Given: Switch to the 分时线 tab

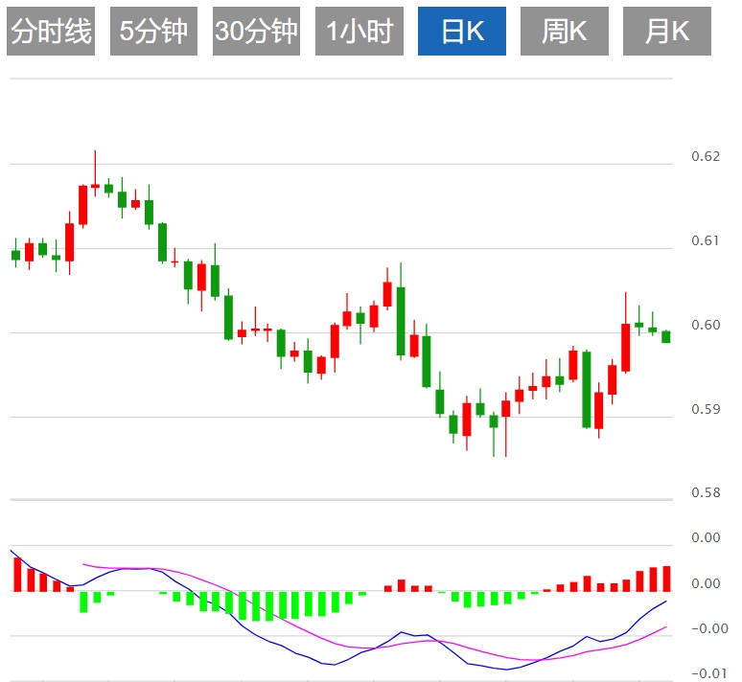Looking at the screenshot, I should 51,32.
